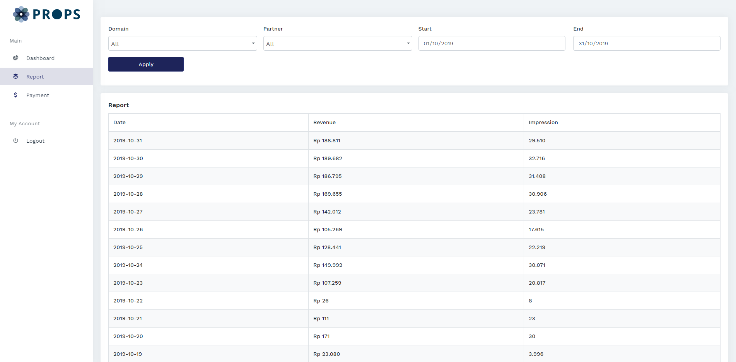The height and width of the screenshot is (362, 736).
Task: Open the Payment menu item
Action: coord(46,95)
